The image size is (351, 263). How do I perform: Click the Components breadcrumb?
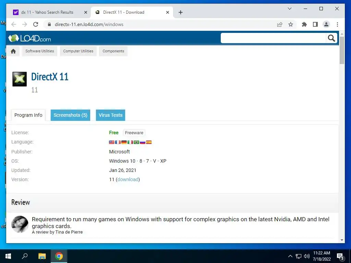click(x=113, y=51)
